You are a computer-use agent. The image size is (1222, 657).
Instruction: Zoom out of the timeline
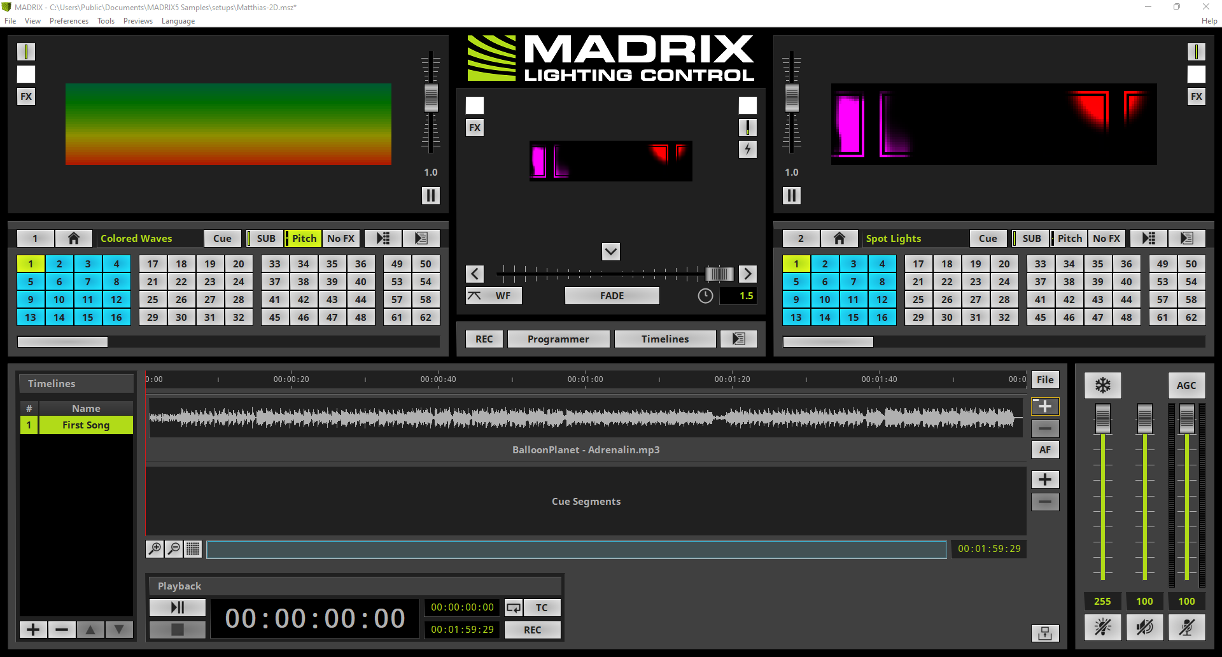[x=174, y=549]
